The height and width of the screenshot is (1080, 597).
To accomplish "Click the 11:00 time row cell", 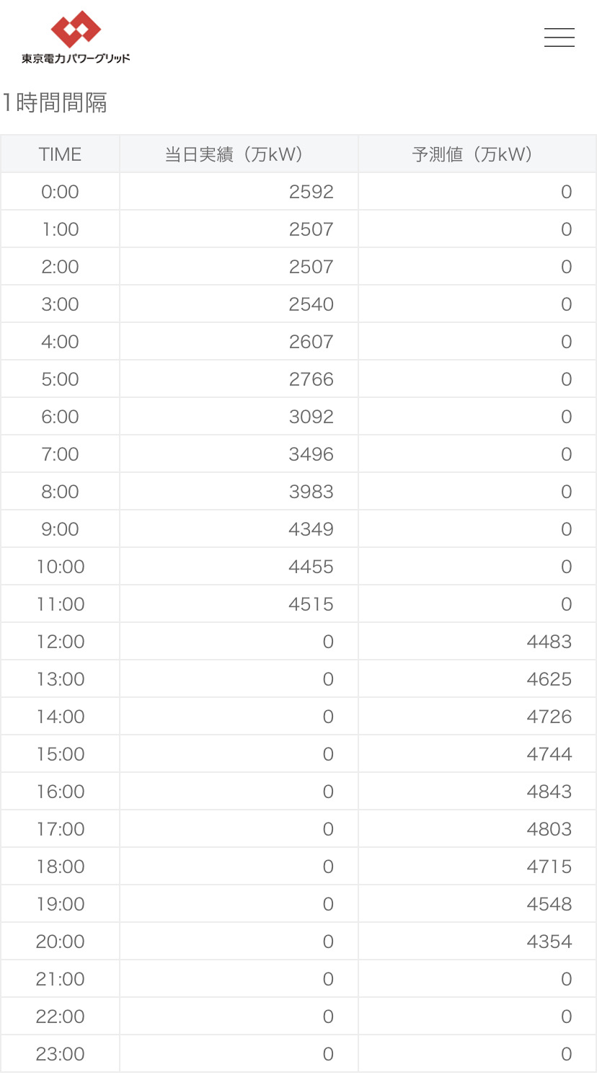I will click(x=60, y=604).
